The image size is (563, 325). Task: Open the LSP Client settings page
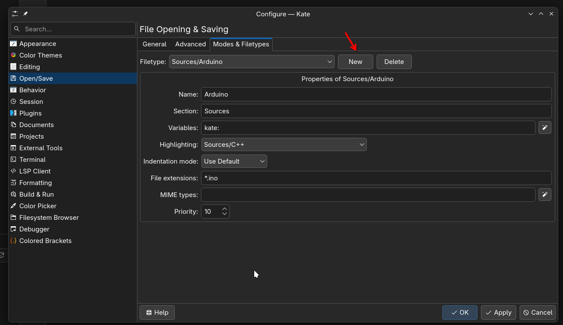pos(35,171)
